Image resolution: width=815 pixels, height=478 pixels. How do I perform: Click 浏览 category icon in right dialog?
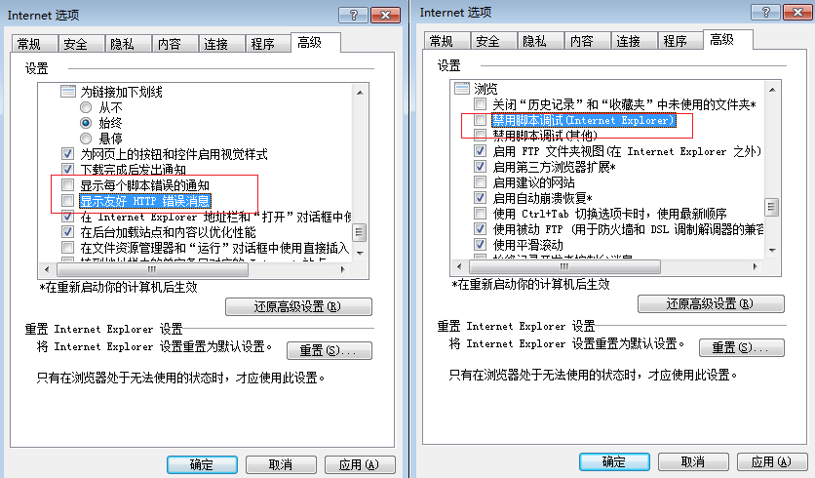coord(462,88)
